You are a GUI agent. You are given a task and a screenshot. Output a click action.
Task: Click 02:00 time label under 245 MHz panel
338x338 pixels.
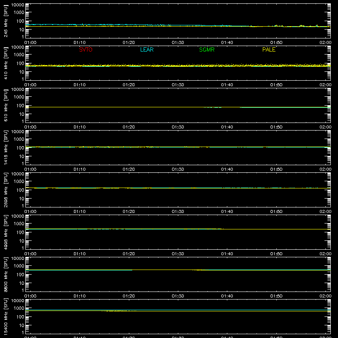(325, 43)
